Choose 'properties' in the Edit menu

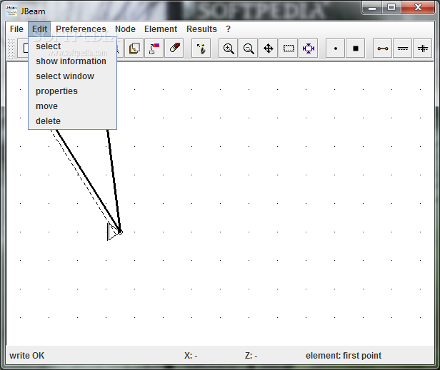click(x=72, y=91)
